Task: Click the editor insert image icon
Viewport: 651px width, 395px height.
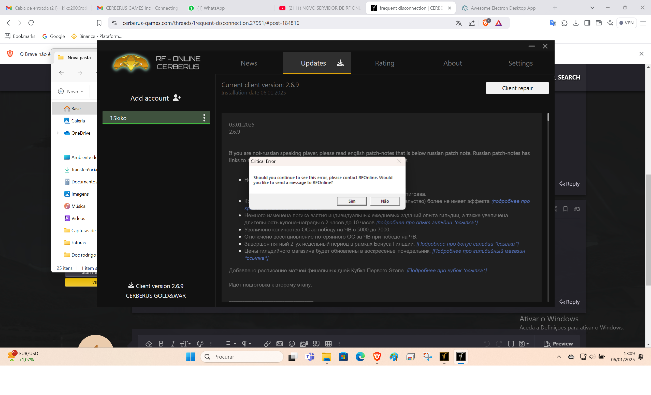Action: click(279, 343)
